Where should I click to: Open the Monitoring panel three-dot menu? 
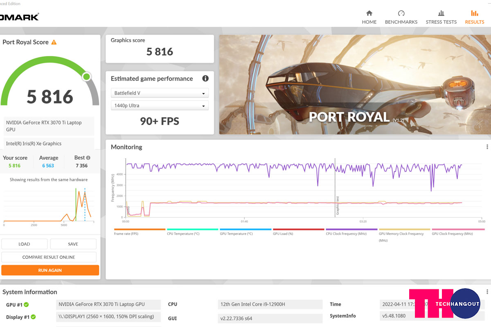[487, 147]
